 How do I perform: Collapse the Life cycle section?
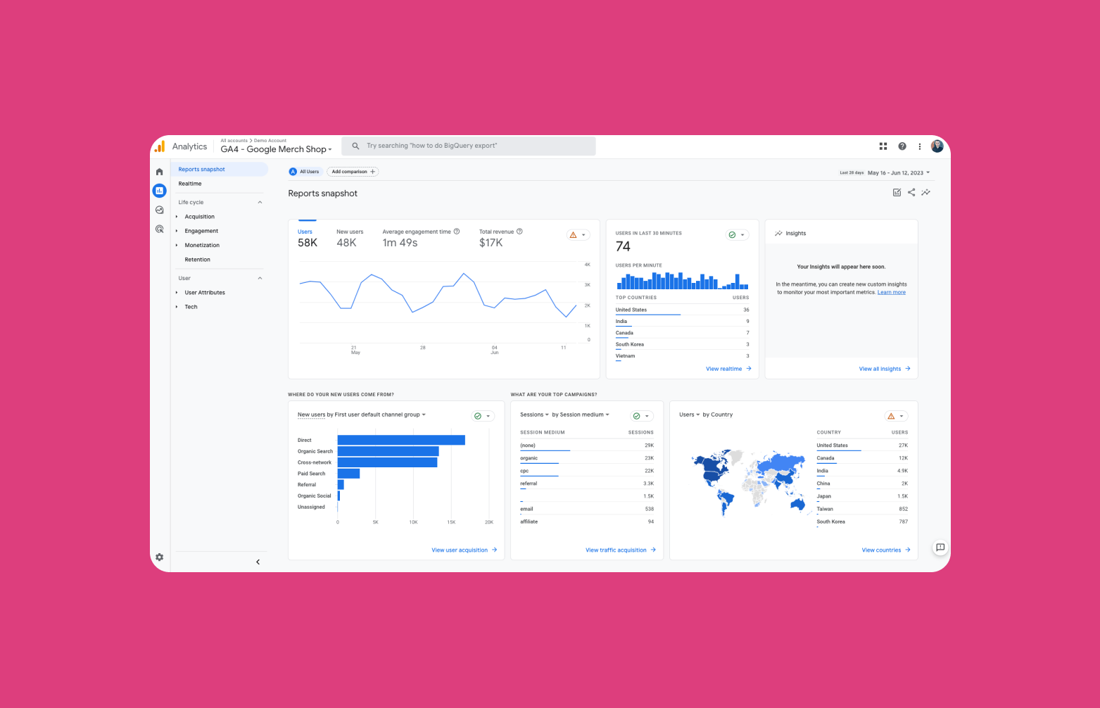click(x=260, y=202)
